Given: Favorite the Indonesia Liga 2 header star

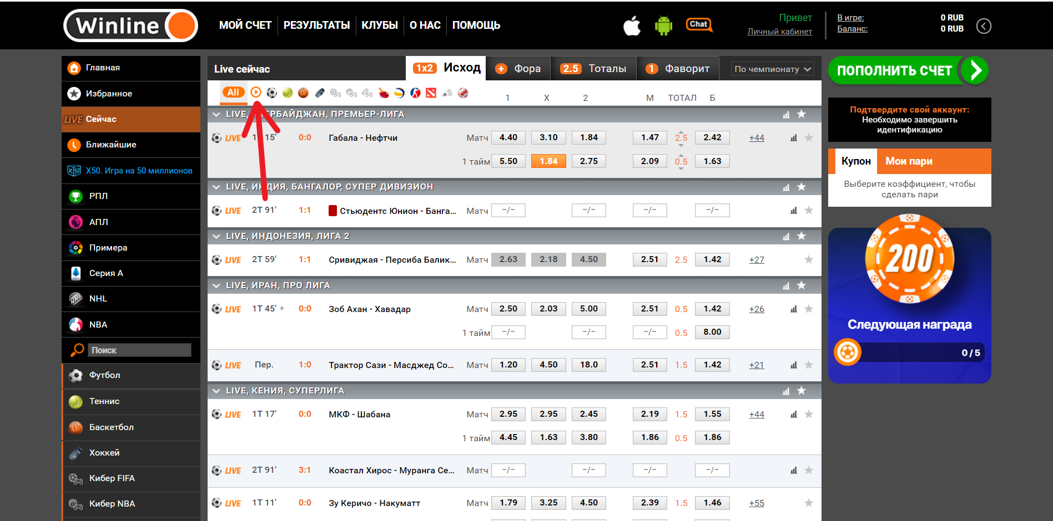Looking at the screenshot, I should pyautogui.click(x=802, y=236).
